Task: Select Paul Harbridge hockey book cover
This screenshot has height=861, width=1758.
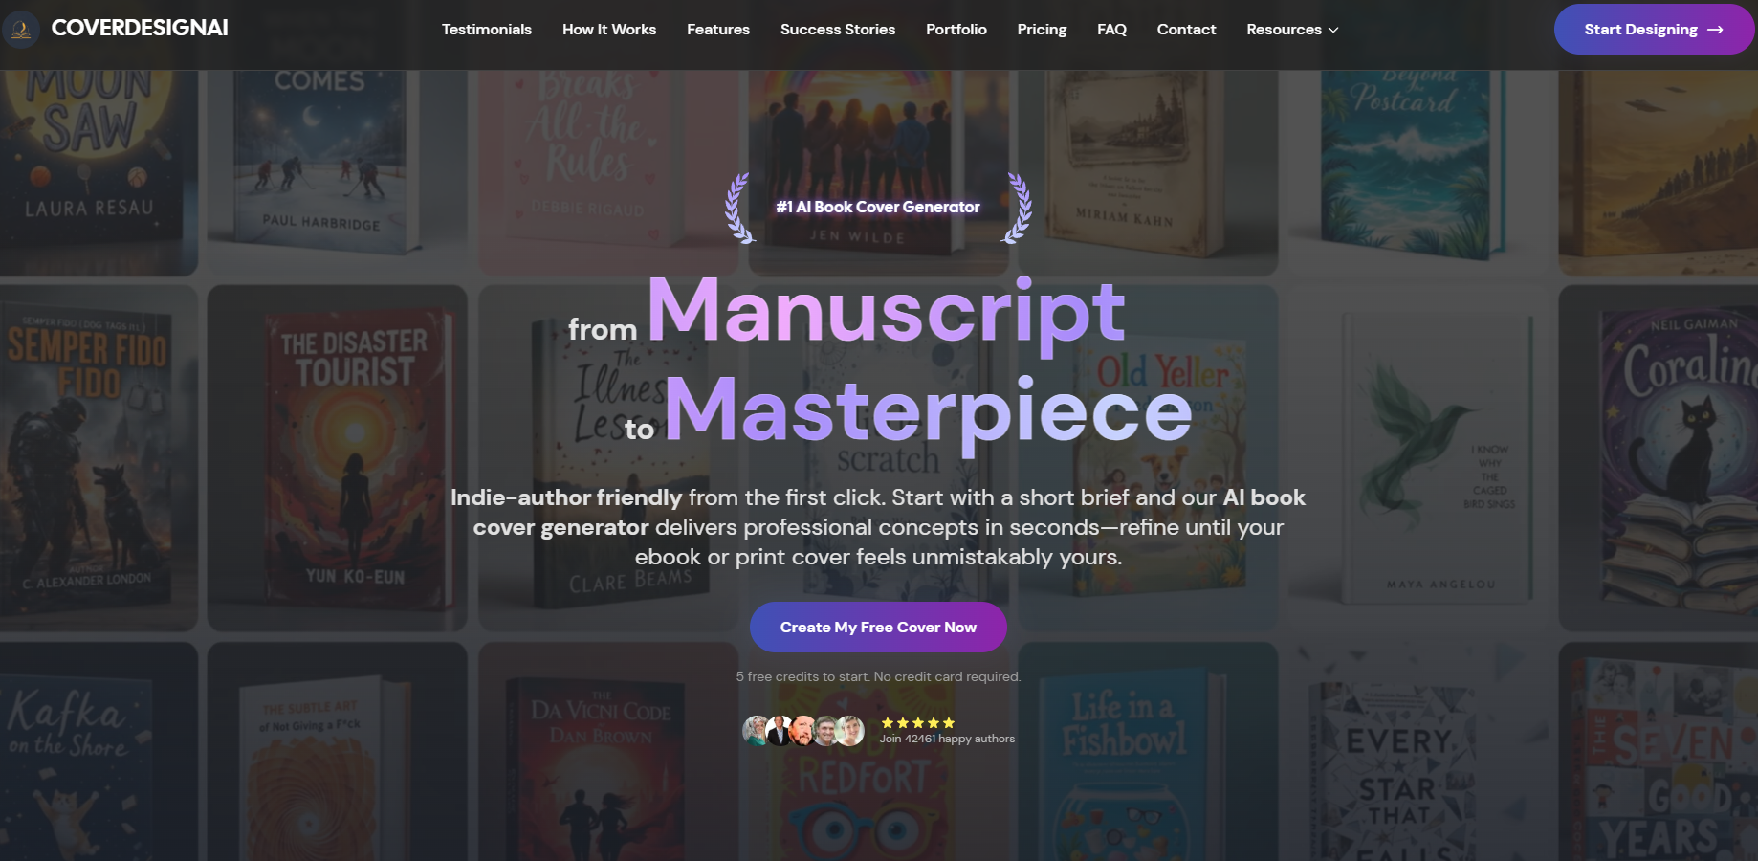Action: [337, 172]
